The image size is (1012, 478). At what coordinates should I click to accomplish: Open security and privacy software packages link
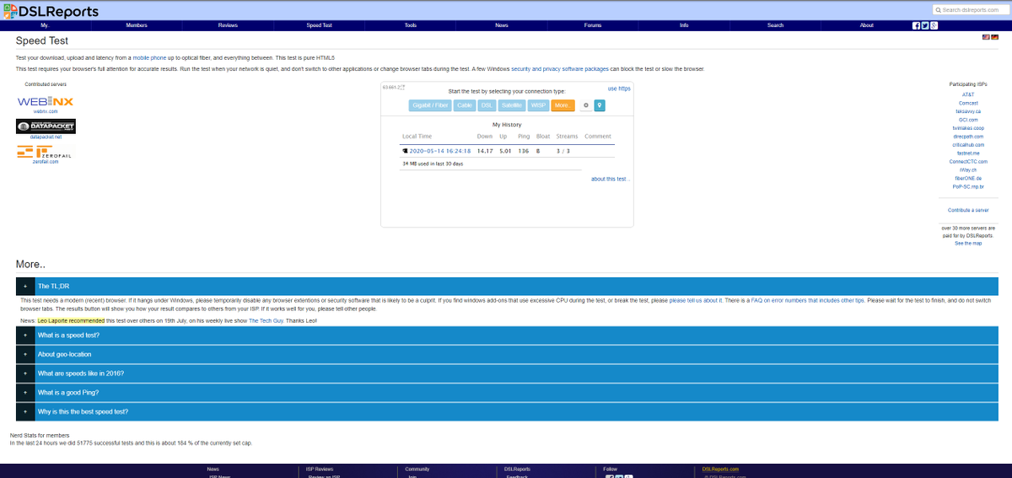(560, 68)
